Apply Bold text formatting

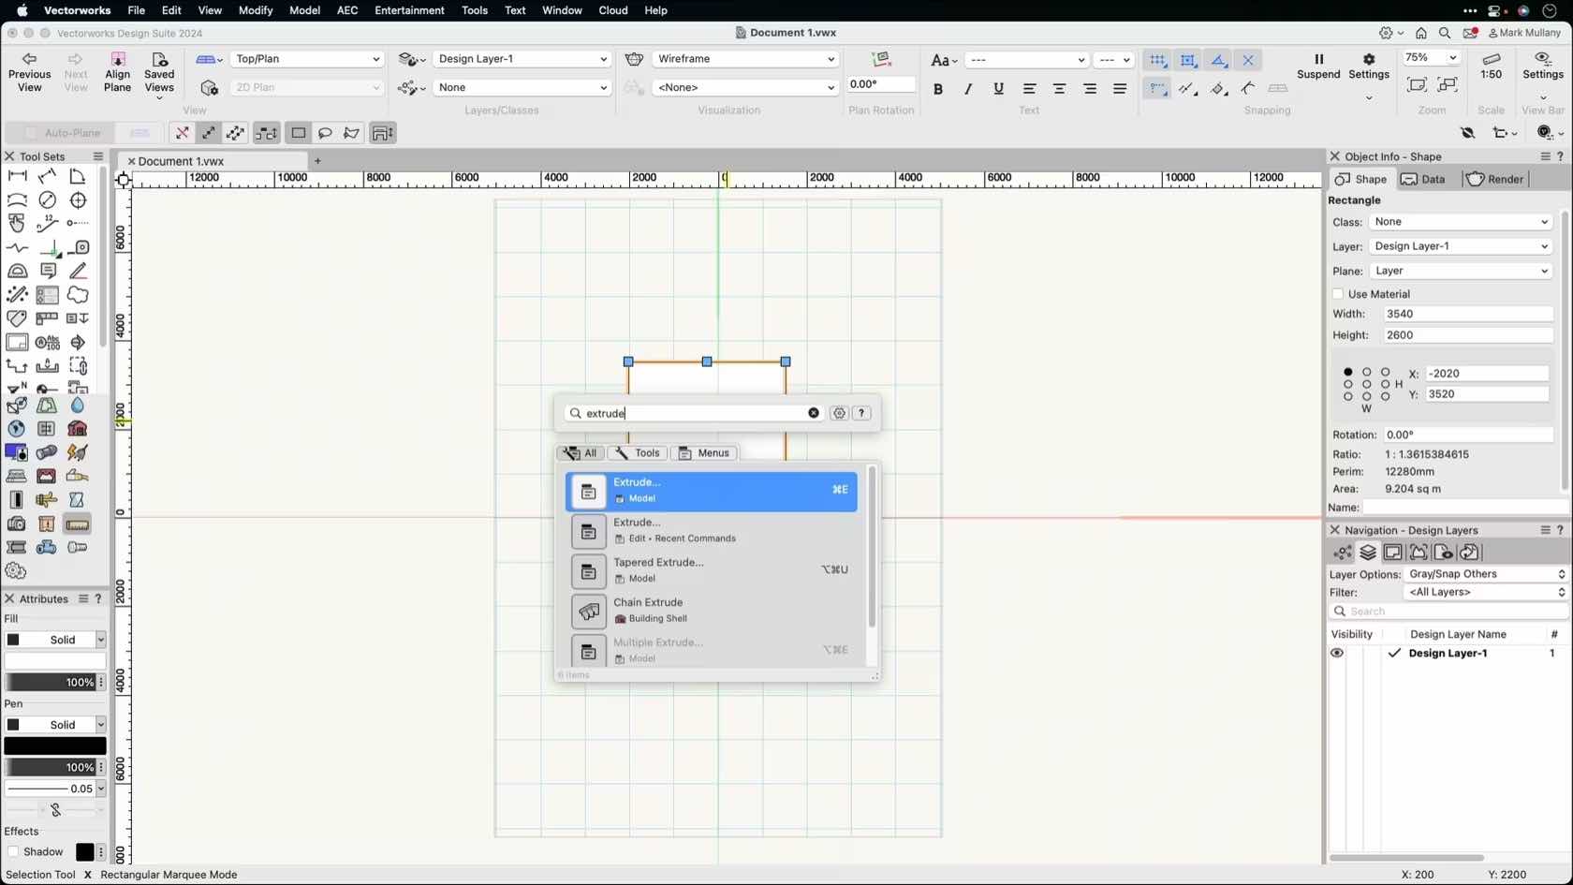[x=937, y=89]
